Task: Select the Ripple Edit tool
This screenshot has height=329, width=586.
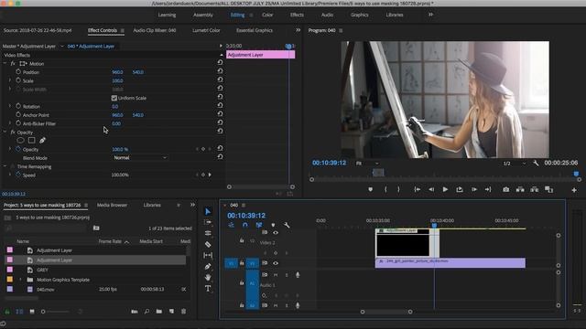Action: click(x=208, y=233)
